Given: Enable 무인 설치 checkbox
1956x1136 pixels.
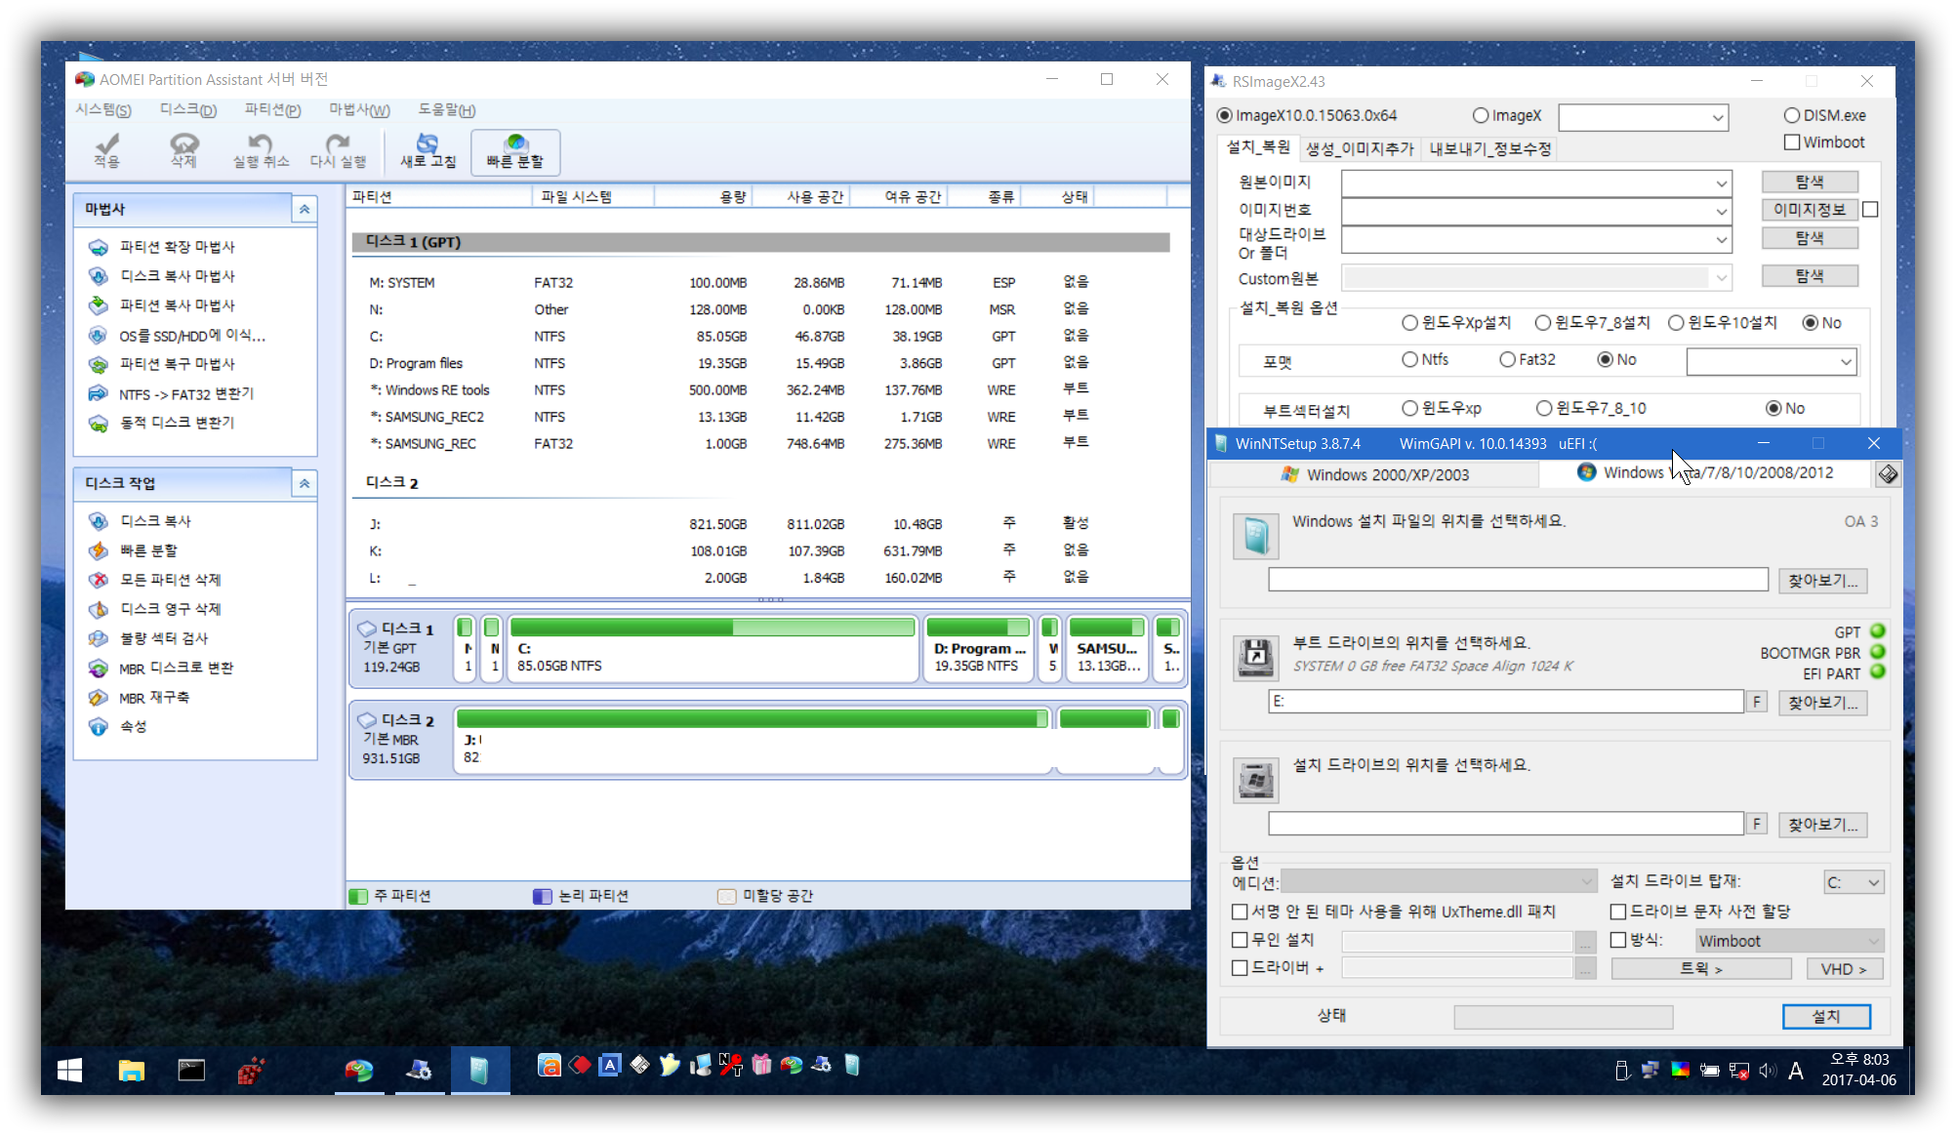Looking at the screenshot, I should pos(1240,940).
